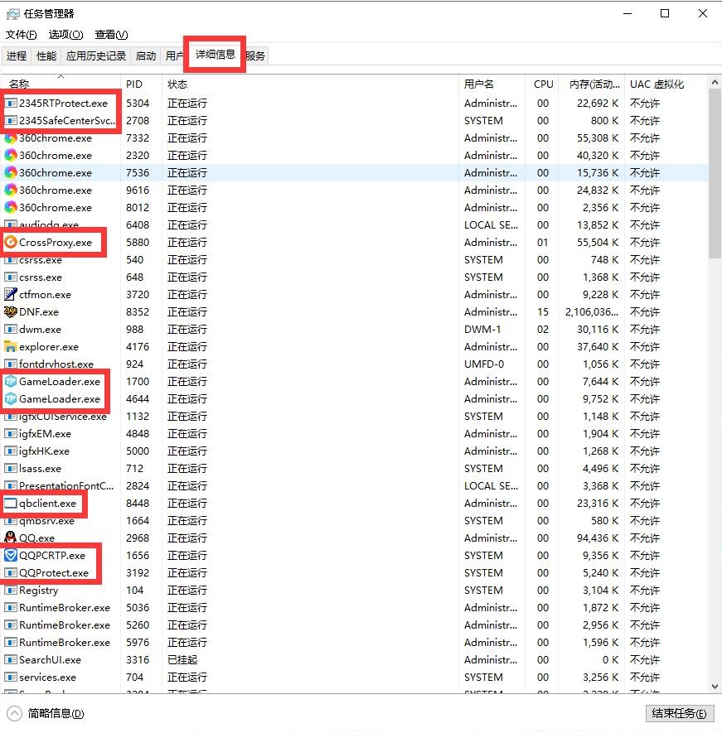This screenshot has width=722, height=733.
Task: Click the QQProtect.exe process icon
Action: point(10,572)
